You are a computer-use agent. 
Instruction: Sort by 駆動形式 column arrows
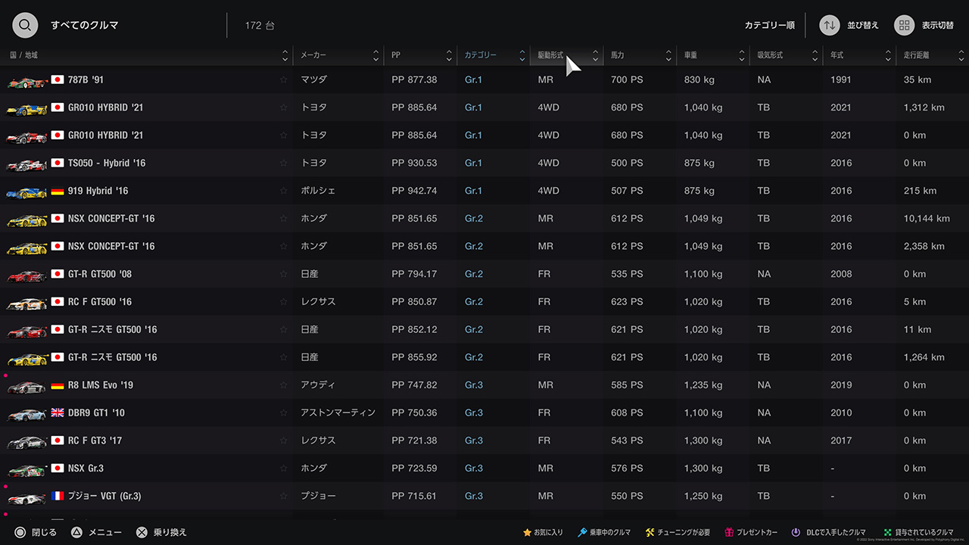point(595,55)
